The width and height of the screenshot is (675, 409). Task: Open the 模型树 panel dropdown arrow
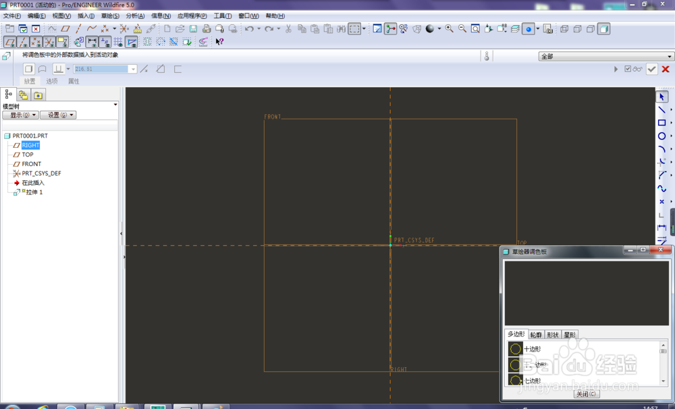pyautogui.click(x=115, y=105)
